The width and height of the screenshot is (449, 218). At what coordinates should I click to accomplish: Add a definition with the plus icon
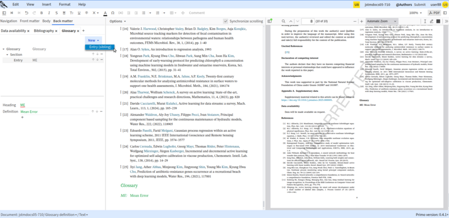click(x=22, y=117)
